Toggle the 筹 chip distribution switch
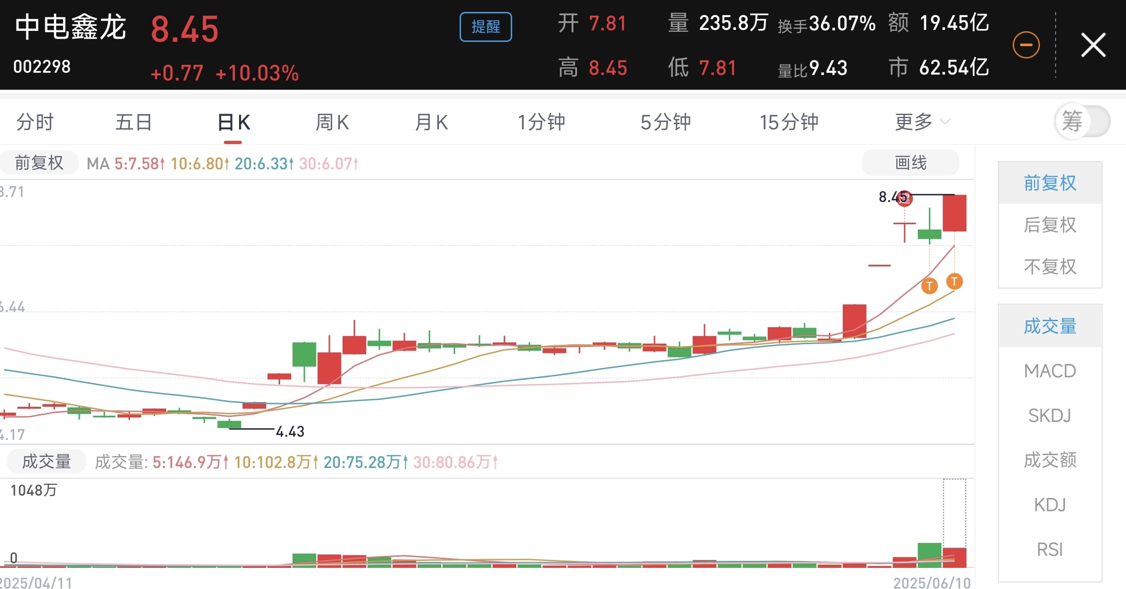This screenshot has width=1126, height=589. [x=1082, y=121]
